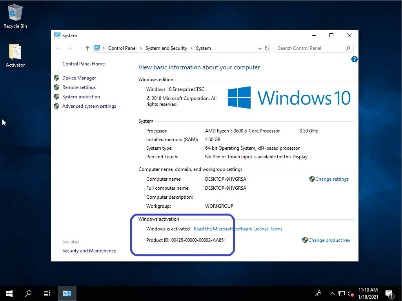Open Task View on the taskbar
The image size is (402, 301).
[x=47, y=293]
